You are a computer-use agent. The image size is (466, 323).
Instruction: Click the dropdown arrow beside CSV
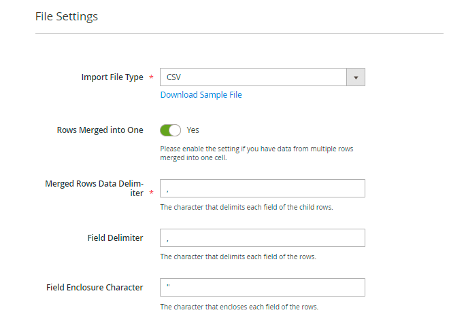coord(356,77)
